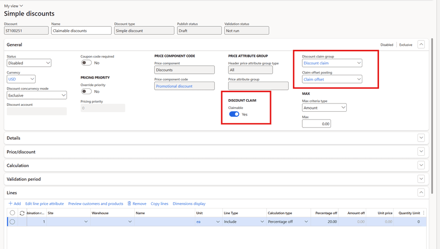The height and width of the screenshot is (249, 440).
Task: Open Dimensions display
Action: point(189,204)
